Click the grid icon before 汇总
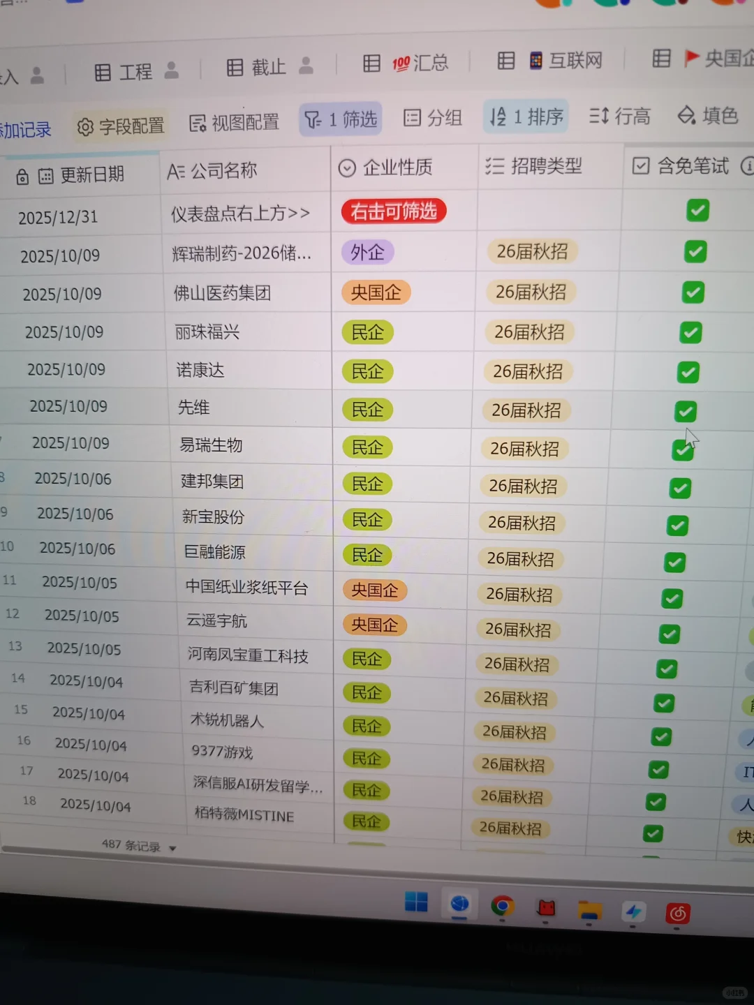This screenshot has width=754, height=1005. pos(371,64)
